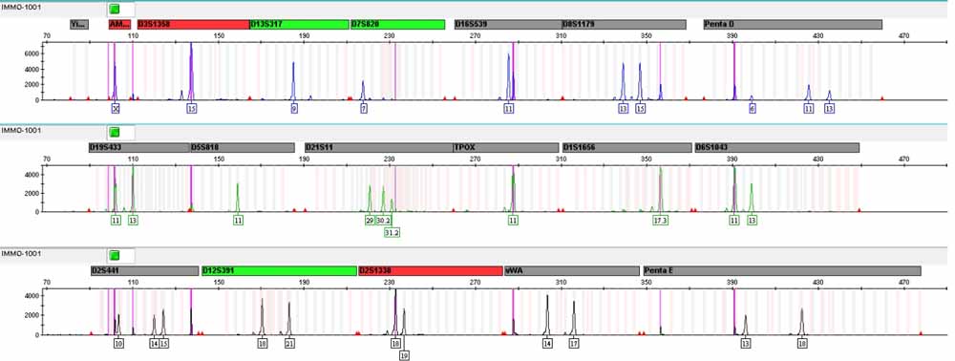955x361 pixels.
Task: Select the TPOX marker header
Action: (x=505, y=147)
